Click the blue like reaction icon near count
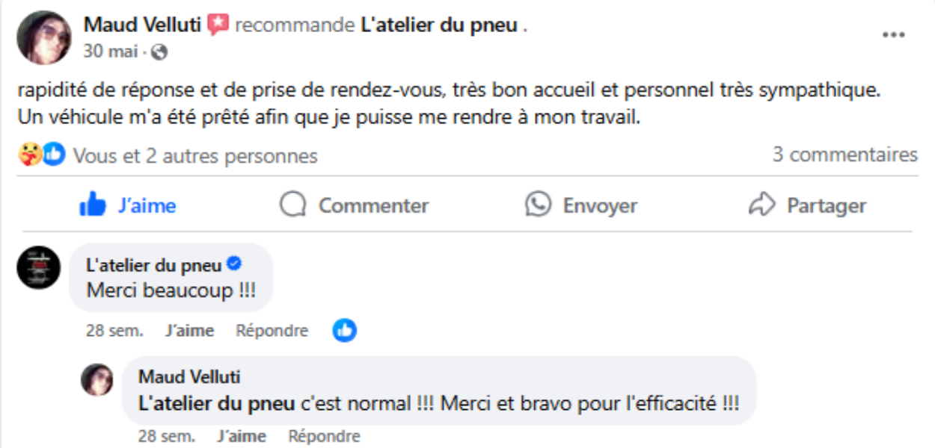Image resolution: width=935 pixels, height=448 pixels. [x=54, y=155]
